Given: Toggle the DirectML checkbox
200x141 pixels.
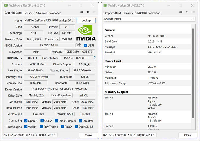Looking at the screenshot, I should coord(80,121).
